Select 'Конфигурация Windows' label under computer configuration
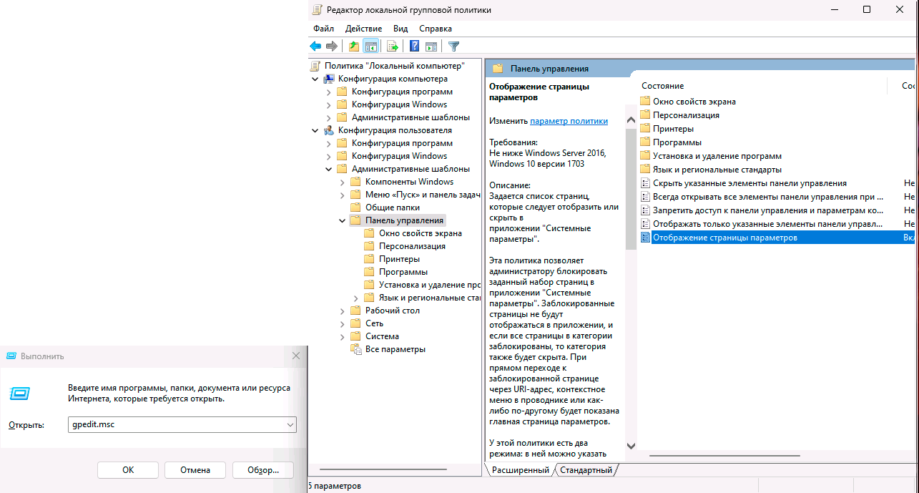Viewport: 919px width, 493px height. (x=399, y=104)
